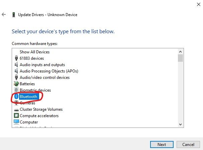Click the Cancel button
Viewport: 203px width, 150px height.
[188, 144]
